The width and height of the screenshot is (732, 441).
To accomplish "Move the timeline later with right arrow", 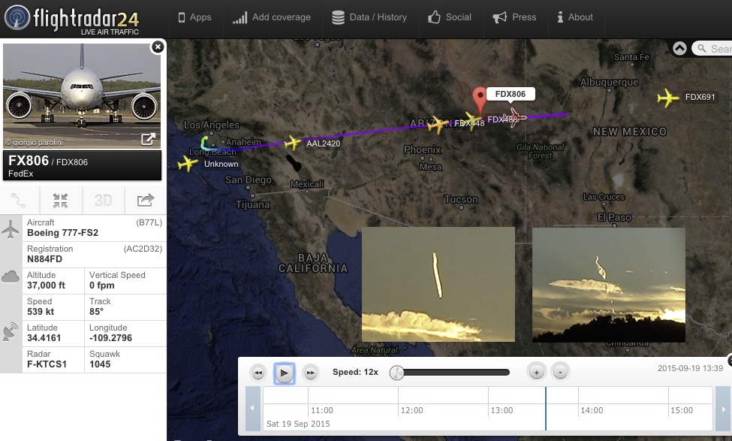I will click(724, 408).
